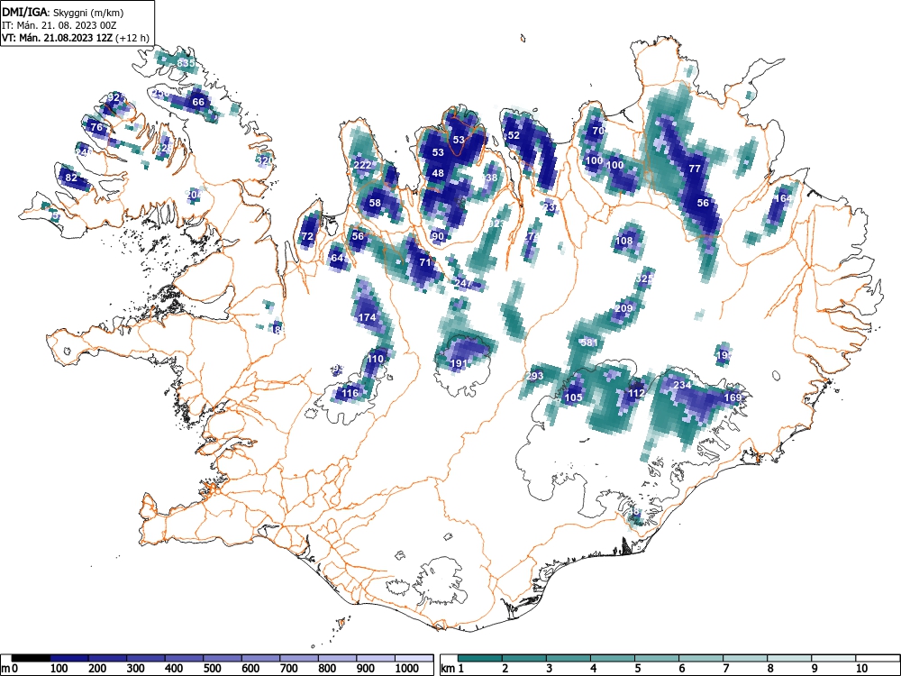
Task: Click the visibility value '581' on the map
Action: 589,343
